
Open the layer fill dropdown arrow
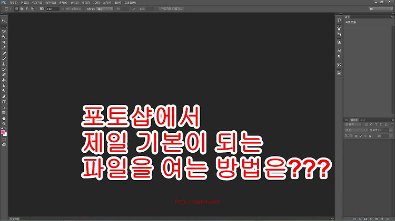coord(391,136)
